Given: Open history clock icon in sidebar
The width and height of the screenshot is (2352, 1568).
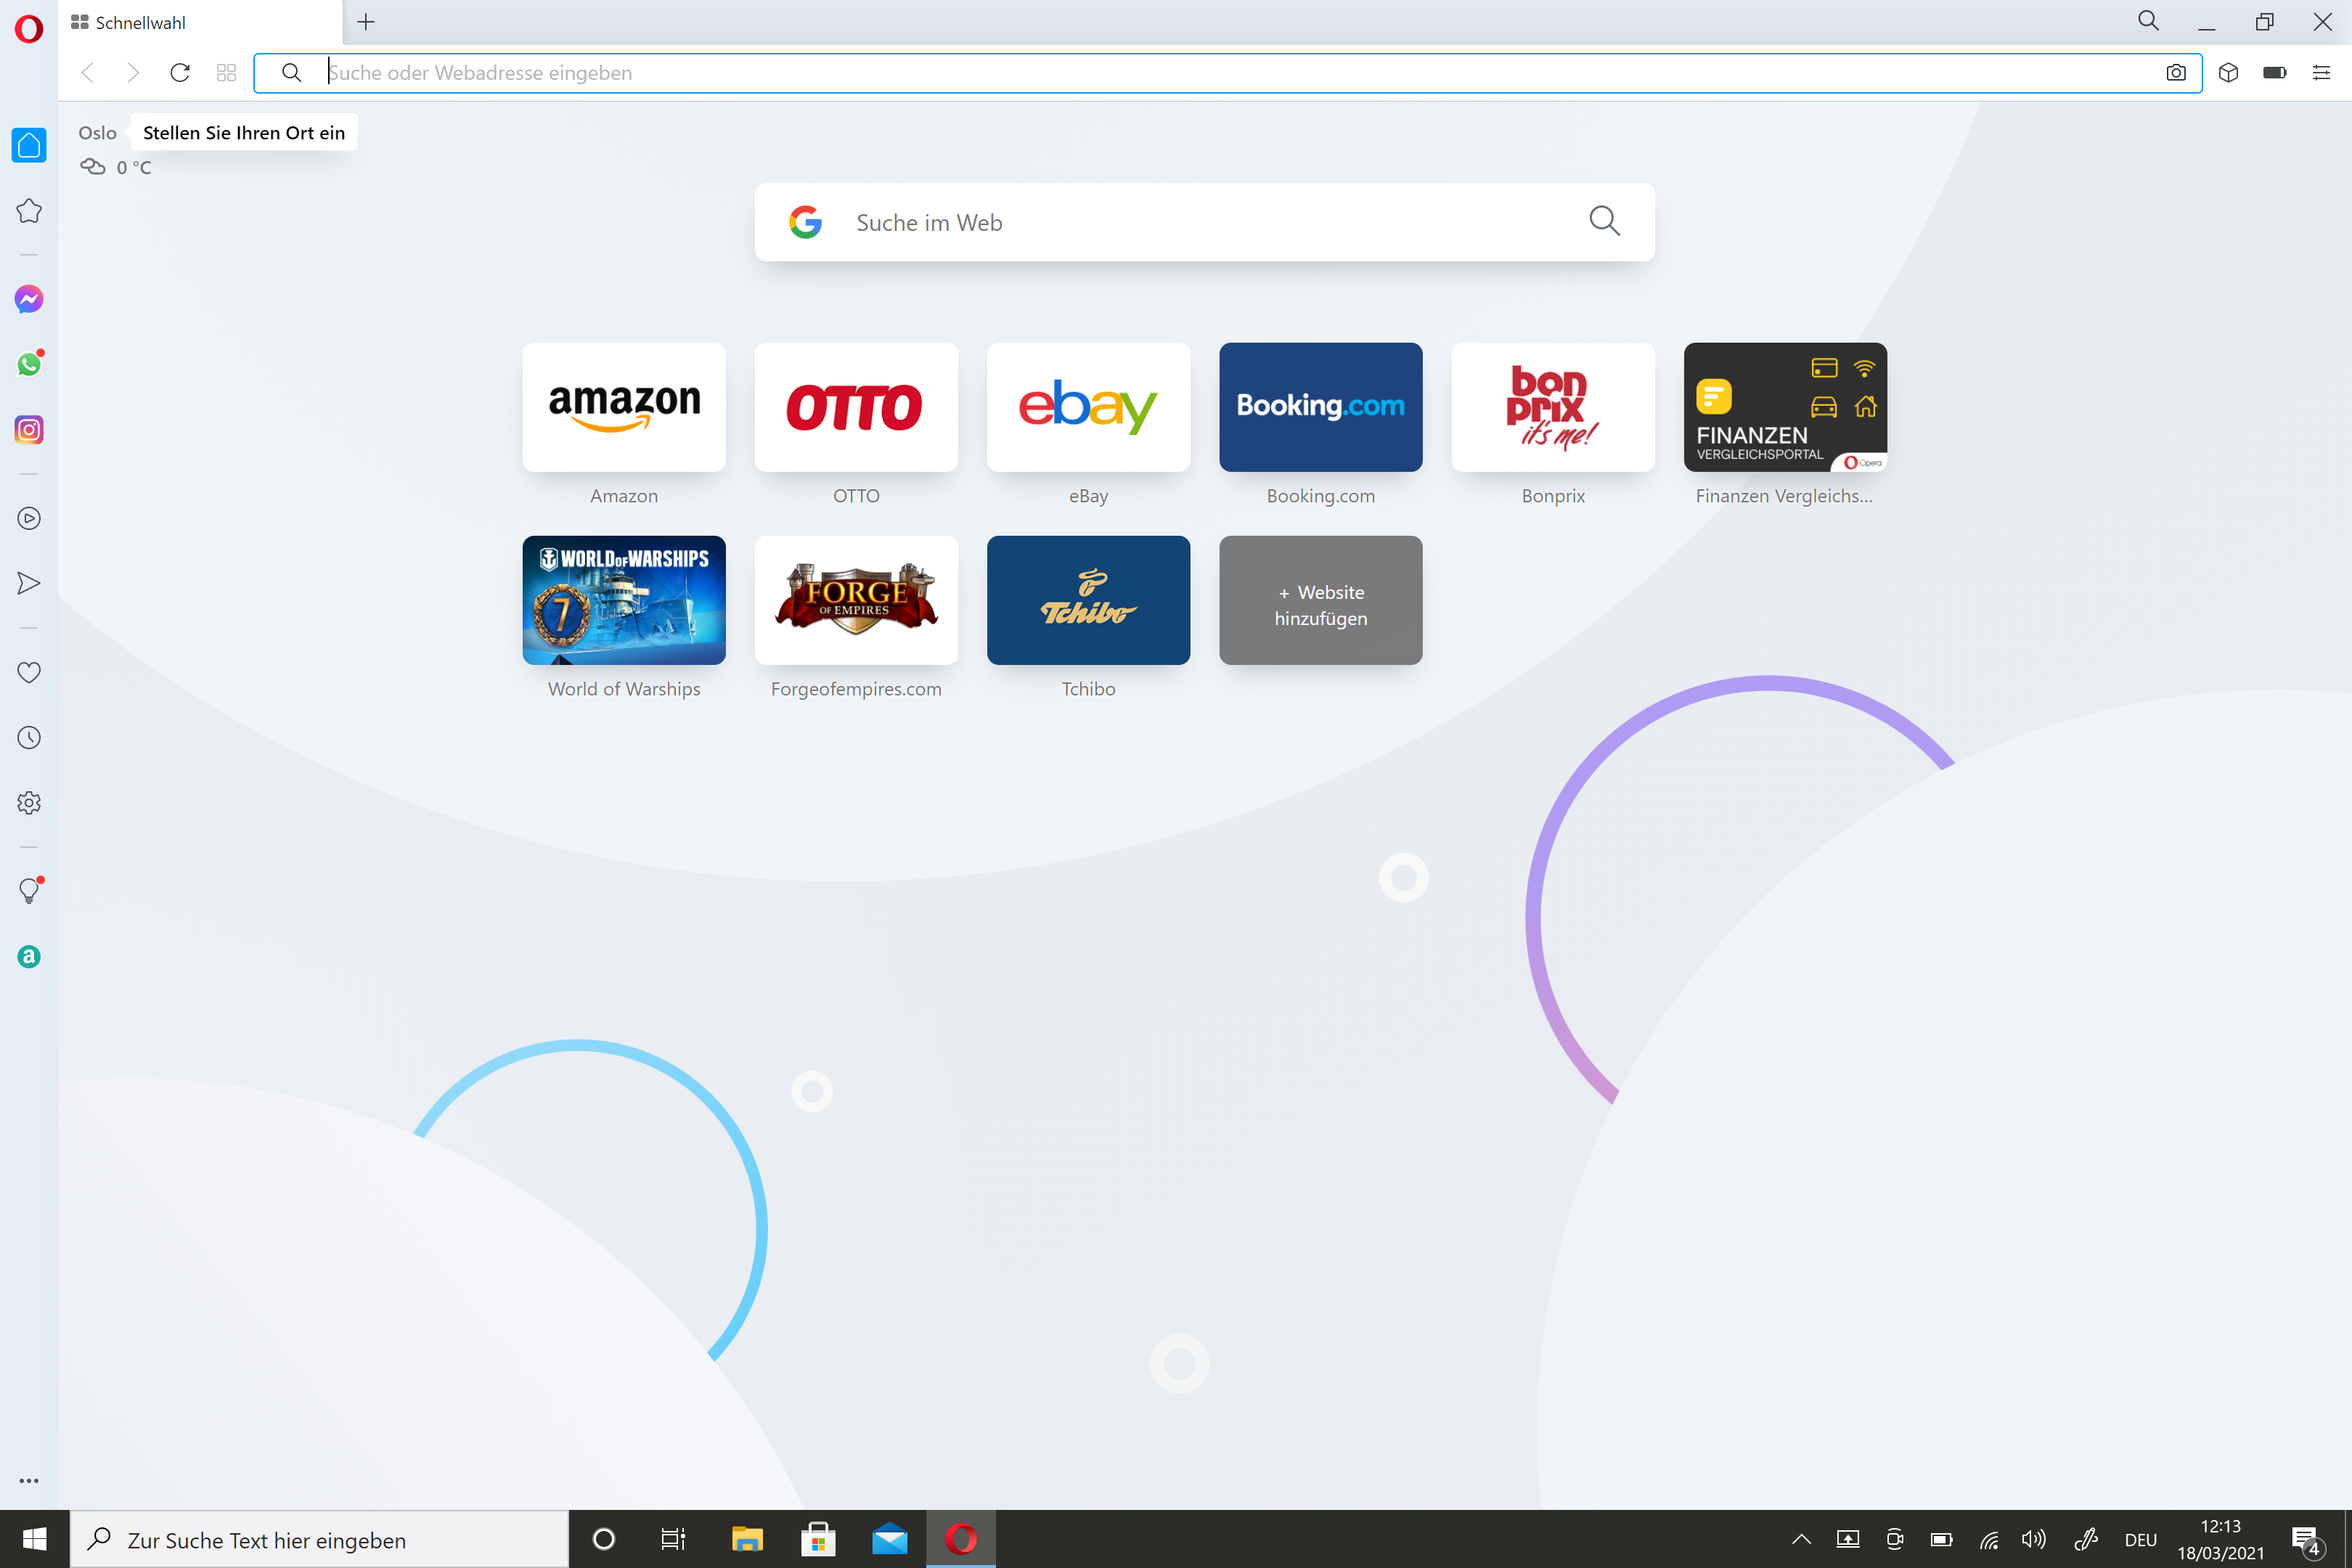Looking at the screenshot, I should pos(29,738).
